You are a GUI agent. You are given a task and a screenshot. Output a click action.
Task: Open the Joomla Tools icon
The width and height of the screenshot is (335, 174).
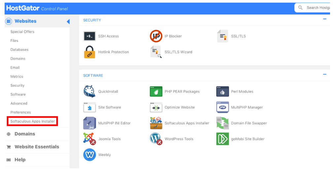pyautogui.click(x=89, y=139)
